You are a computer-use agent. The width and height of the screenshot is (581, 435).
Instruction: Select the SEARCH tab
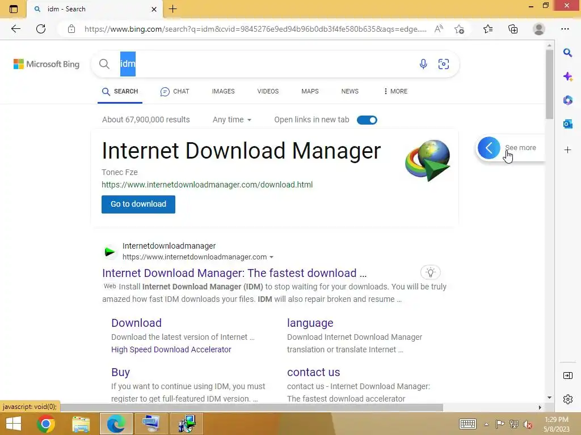point(120,91)
